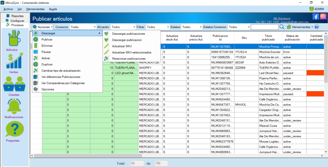Switch to the Procesos tab
Screen dimensions: 328x167
pos(15,25)
